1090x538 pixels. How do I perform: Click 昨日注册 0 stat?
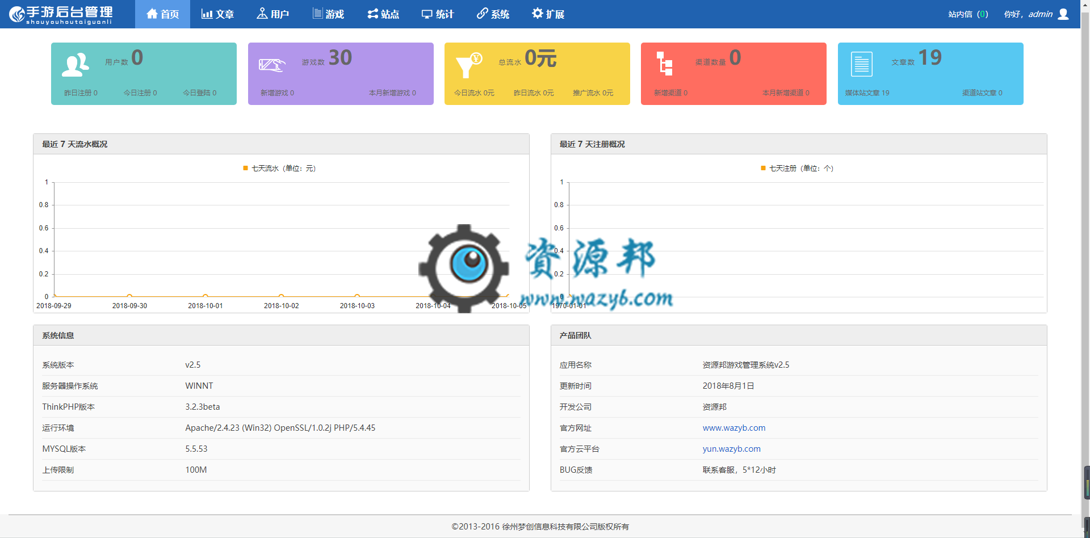(x=81, y=93)
